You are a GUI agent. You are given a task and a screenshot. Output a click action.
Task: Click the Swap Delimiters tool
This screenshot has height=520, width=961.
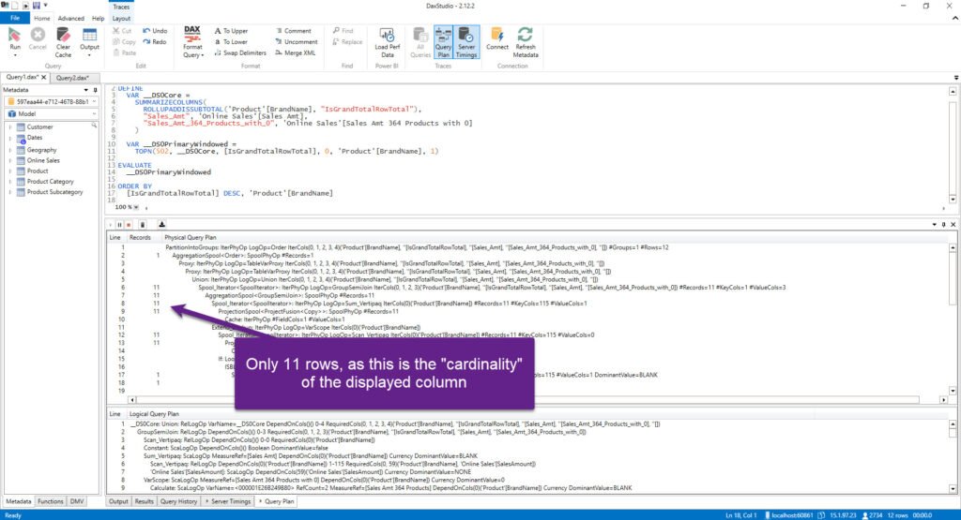point(239,53)
